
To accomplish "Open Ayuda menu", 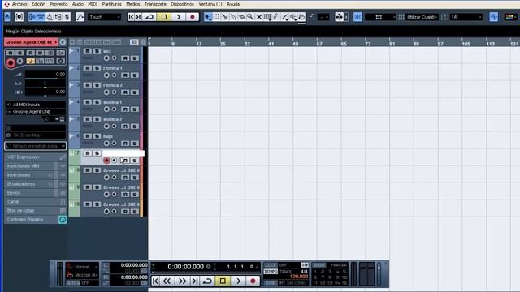I will coord(233,4).
